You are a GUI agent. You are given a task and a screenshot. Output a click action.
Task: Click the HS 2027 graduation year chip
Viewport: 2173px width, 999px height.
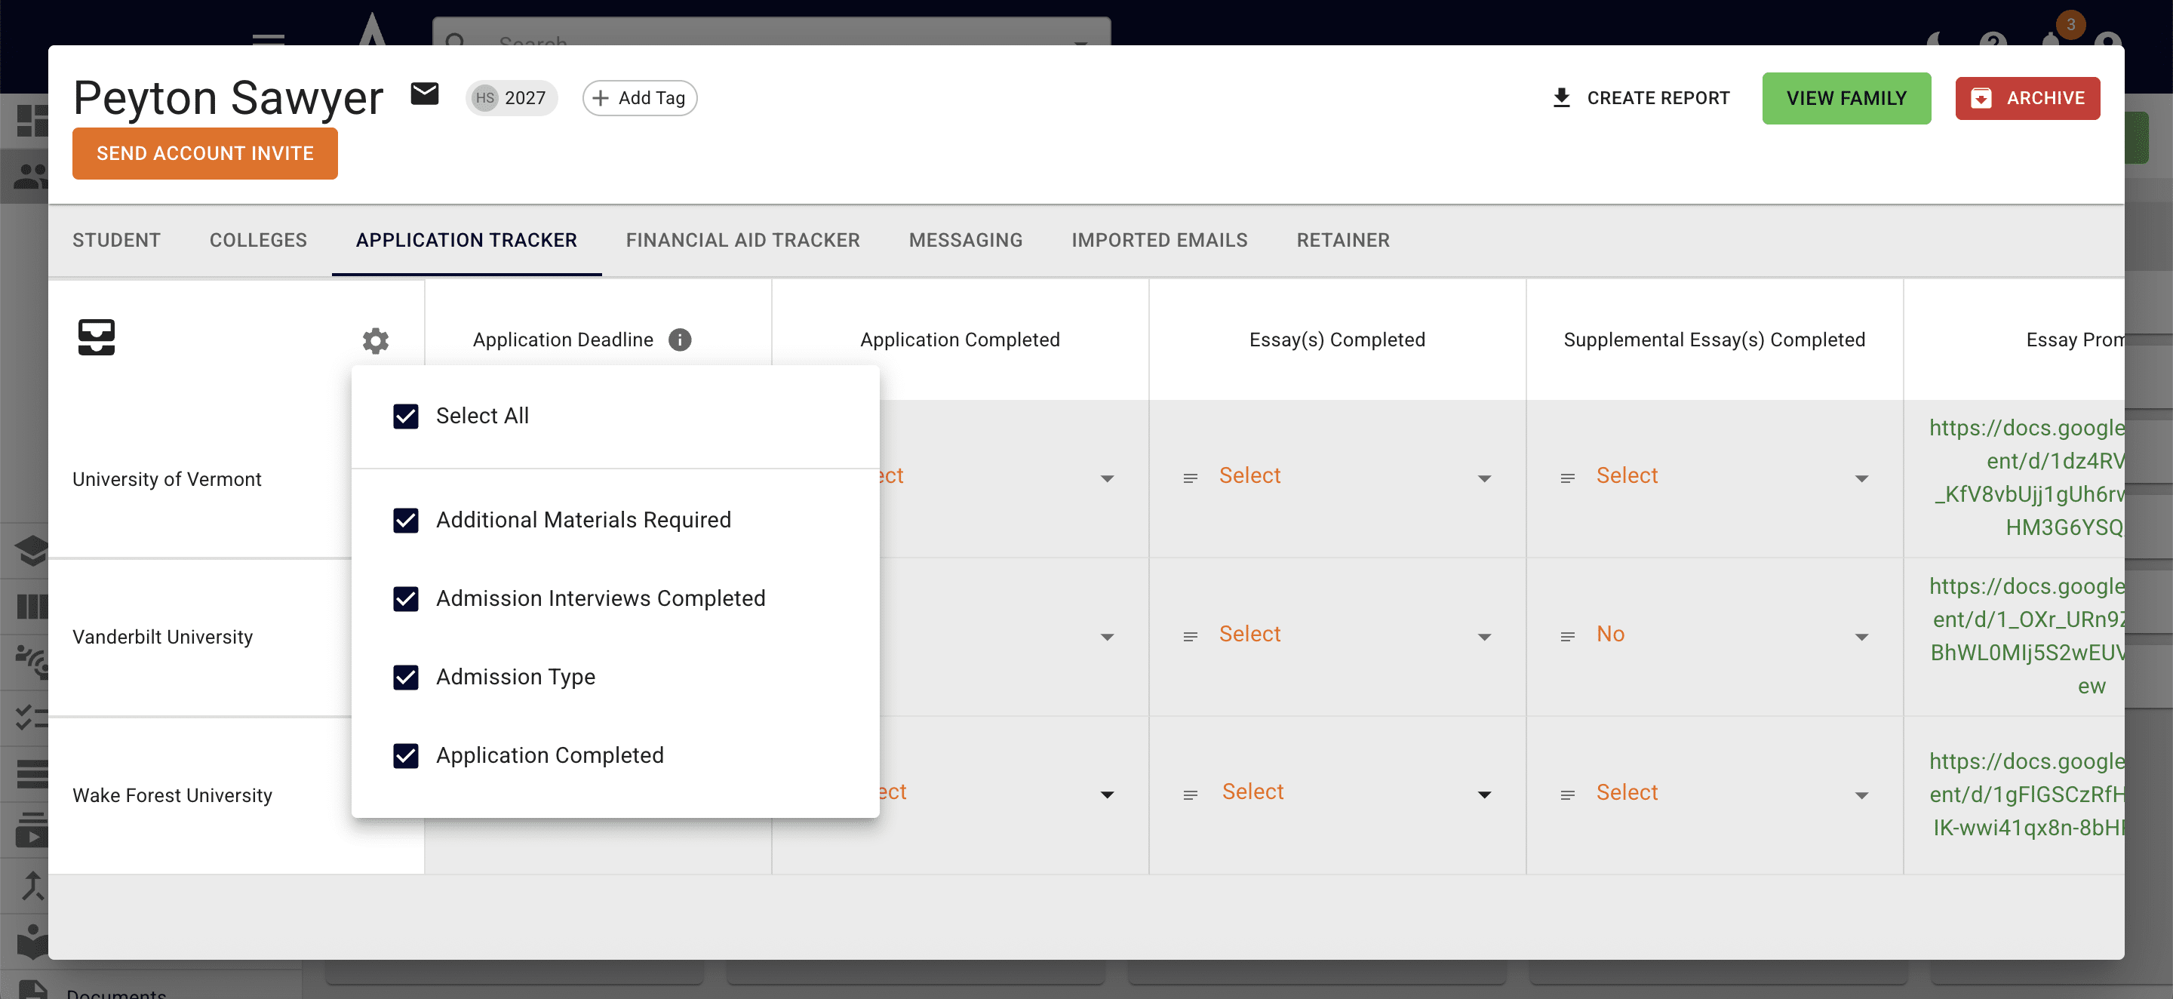pyautogui.click(x=512, y=98)
